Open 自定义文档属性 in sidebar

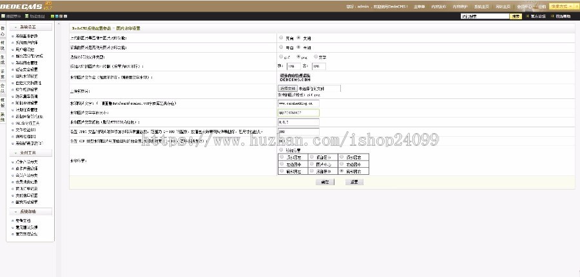(28, 83)
